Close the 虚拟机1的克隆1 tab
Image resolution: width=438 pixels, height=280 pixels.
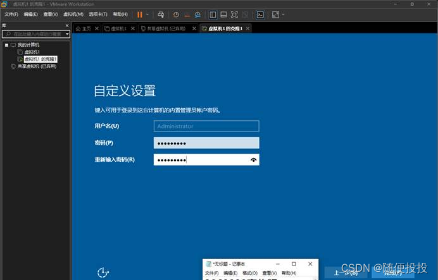click(247, 28)
